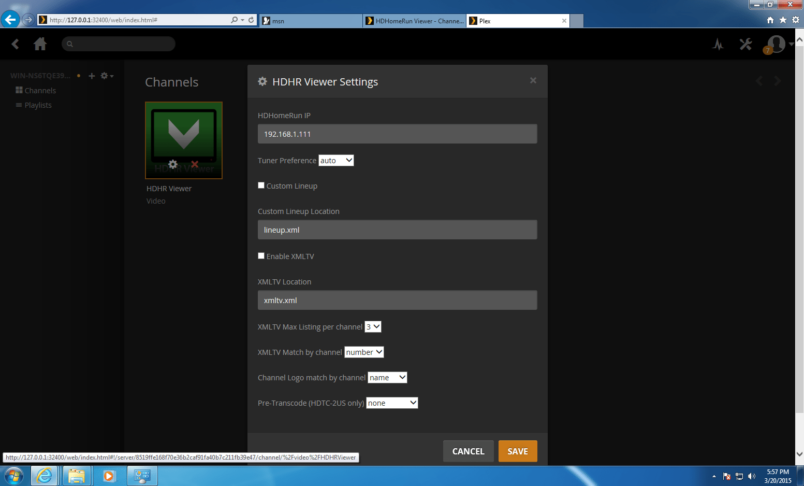This screenshot has width=804, height=486.
Task: Enable the Custom Lineup checkbox
Action: click(261, 185)
